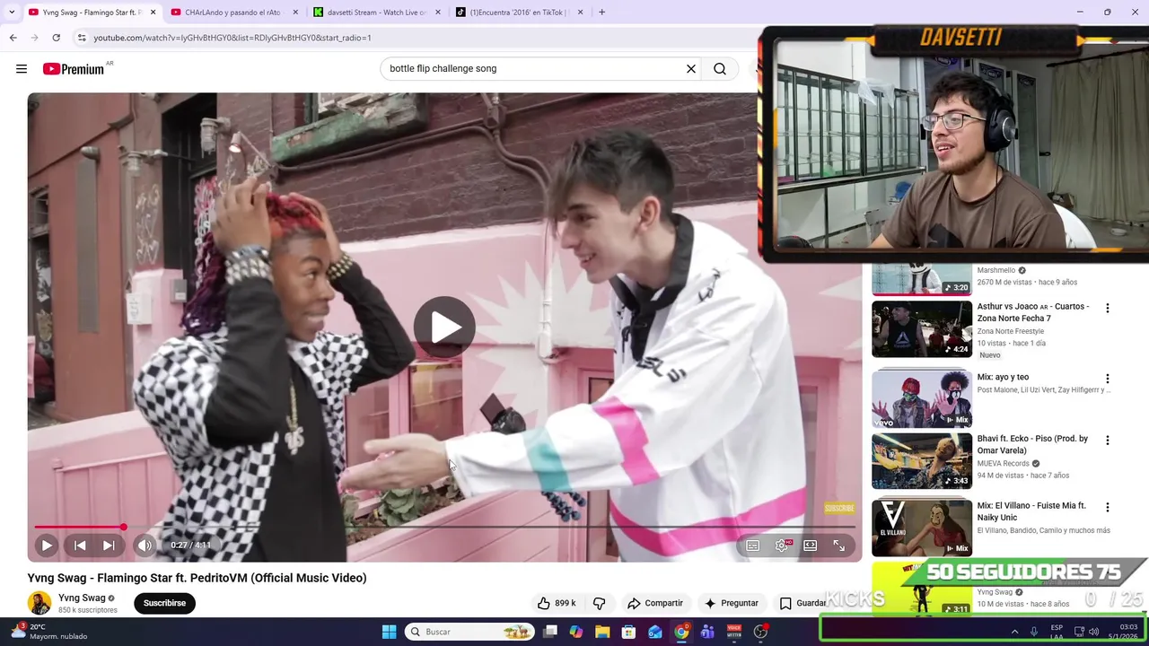Screen dimensions: 1149x646
Task: Open the Yvng Swag channel avatar
Action: (39, 603)
